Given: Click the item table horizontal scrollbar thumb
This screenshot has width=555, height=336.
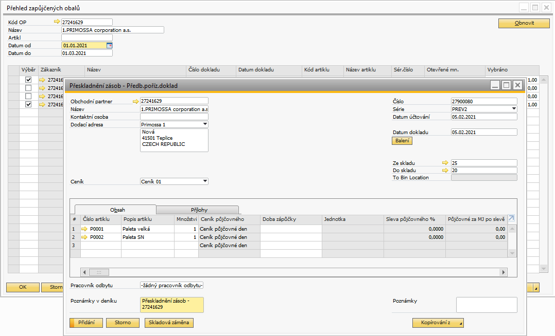Looking at the screenshot, I should pos(99,272).
